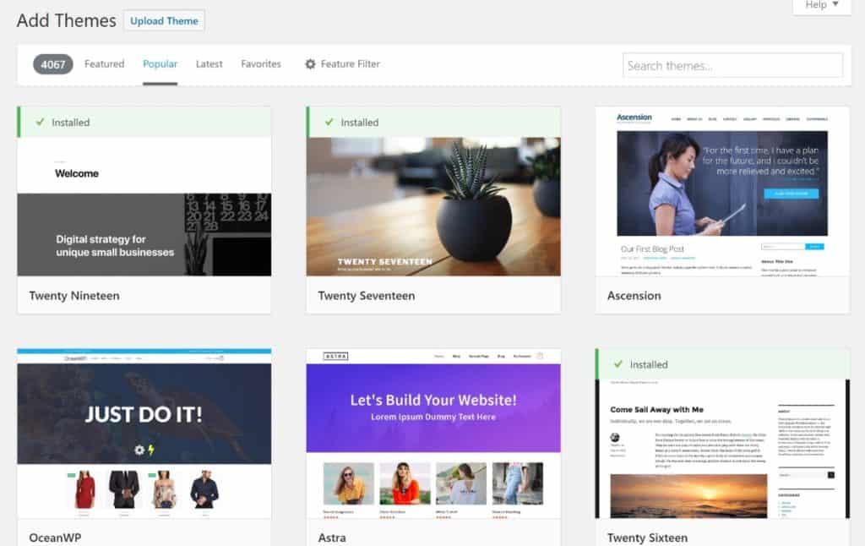Select the Twenty Seventeen theme thumbnail
This screenshot has width=865, height=546.
tap(433, 206)
